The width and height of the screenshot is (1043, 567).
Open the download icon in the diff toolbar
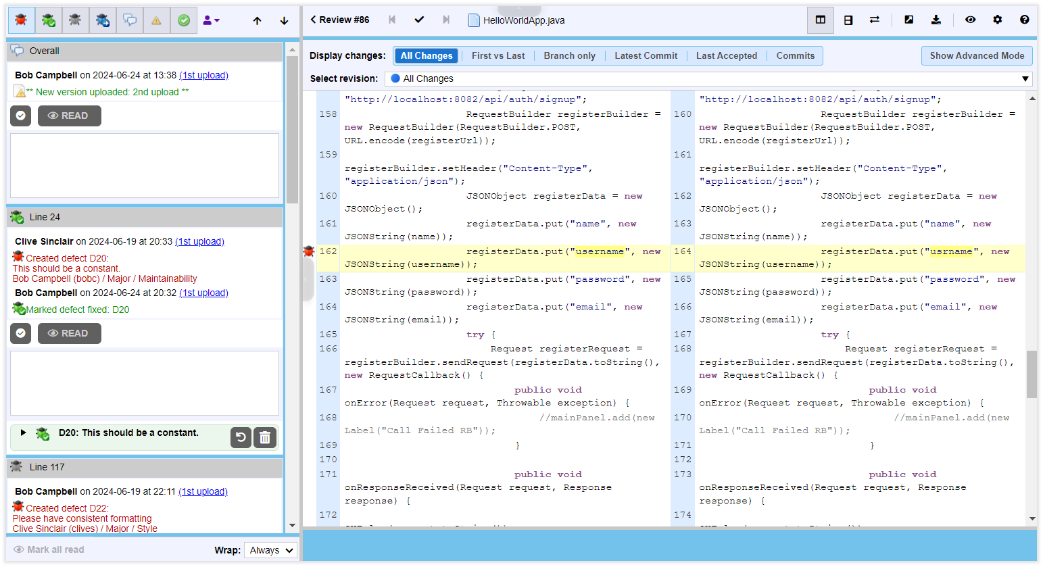(936, 20)
